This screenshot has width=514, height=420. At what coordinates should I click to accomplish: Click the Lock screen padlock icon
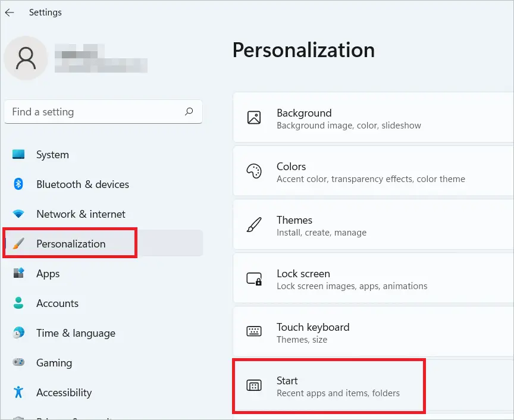(255, 278)
